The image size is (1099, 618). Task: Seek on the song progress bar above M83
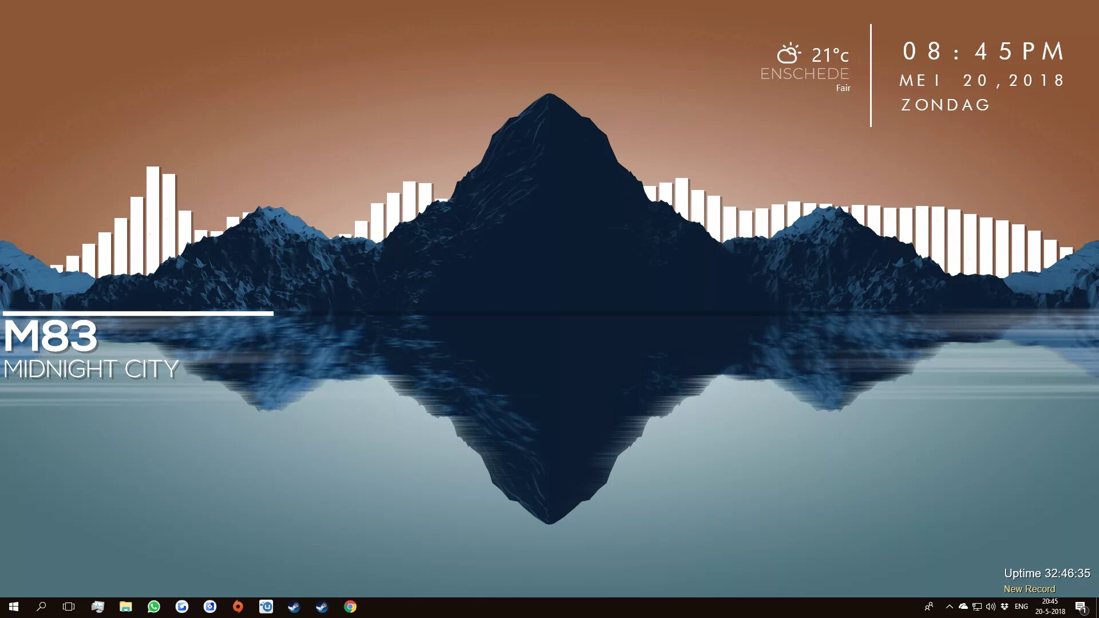tap(138, 314)
